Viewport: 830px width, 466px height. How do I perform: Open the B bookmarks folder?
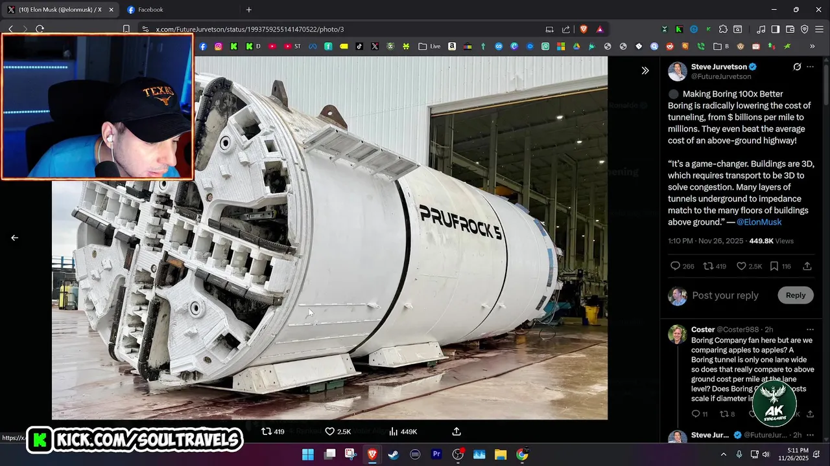click(x=721, y=47)
